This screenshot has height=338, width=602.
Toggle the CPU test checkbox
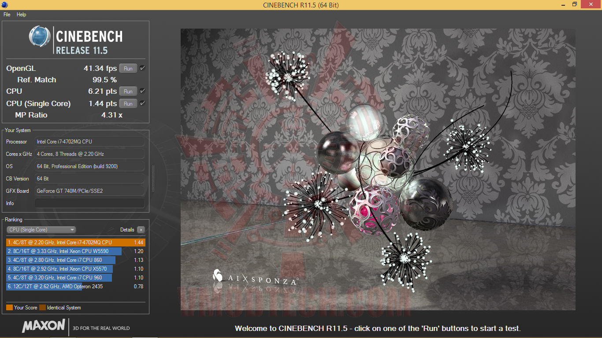(x=142, y=91)
